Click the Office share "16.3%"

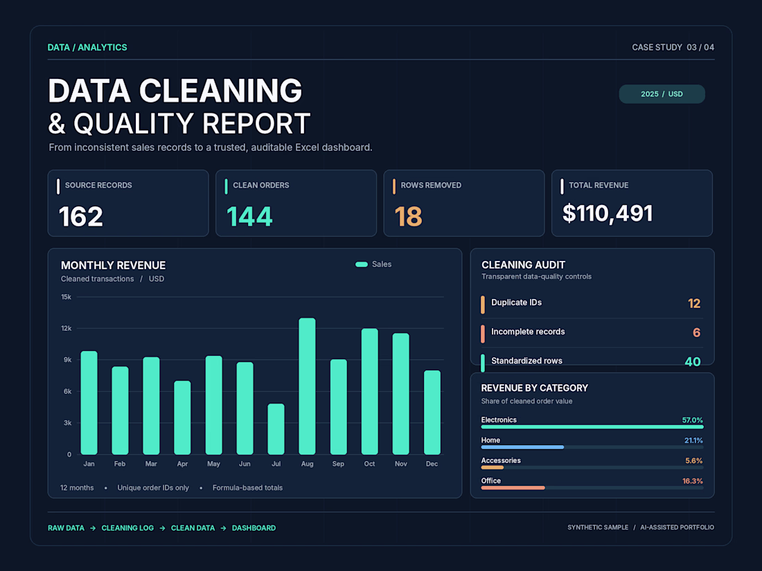coord(693,481)
